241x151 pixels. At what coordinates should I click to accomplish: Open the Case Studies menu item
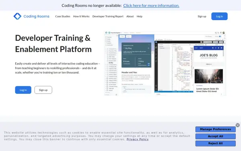pos(63,17)
